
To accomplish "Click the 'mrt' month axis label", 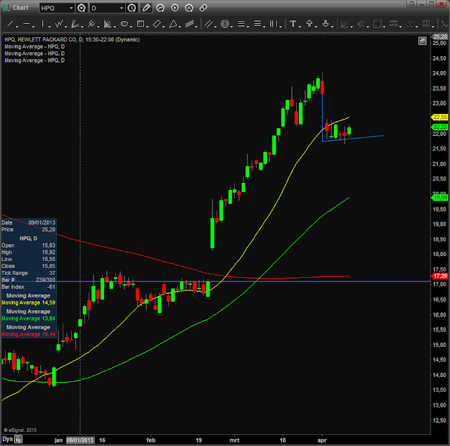I will pyautogui.click(x=234, y=440).
